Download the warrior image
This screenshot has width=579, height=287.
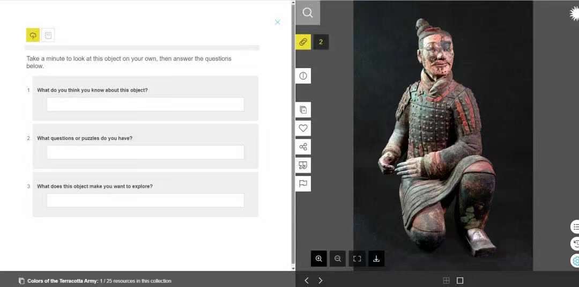(376, 259)
